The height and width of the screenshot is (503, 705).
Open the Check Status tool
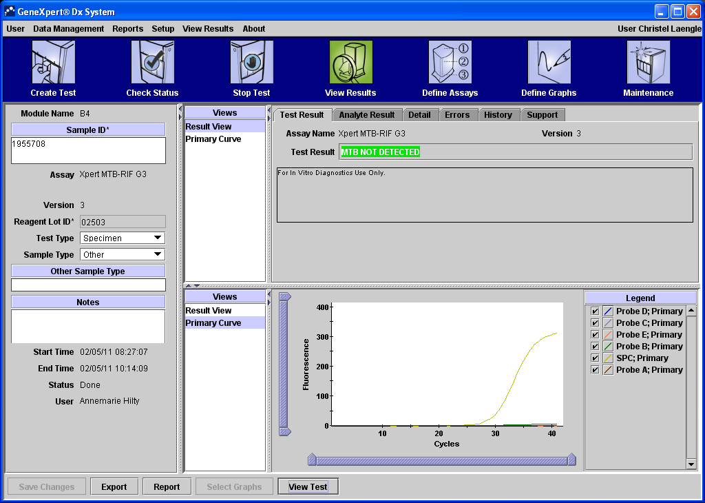coord(152,63)
